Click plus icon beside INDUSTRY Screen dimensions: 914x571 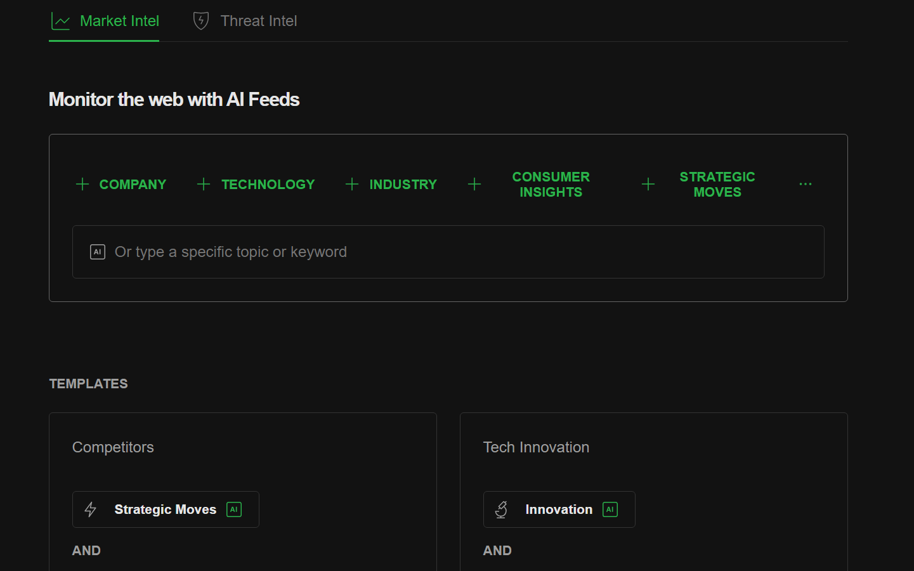click(x=352, y=184)
